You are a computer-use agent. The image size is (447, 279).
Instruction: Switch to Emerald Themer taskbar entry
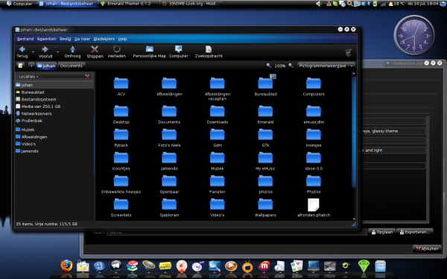[x=125, y=4]
